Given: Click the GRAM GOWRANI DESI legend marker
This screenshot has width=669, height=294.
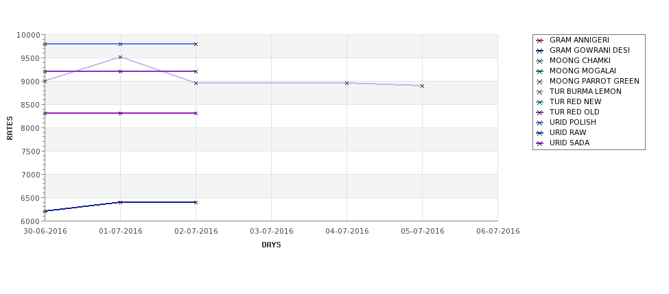Looking at the screenshot, I should tap(540, 51).
